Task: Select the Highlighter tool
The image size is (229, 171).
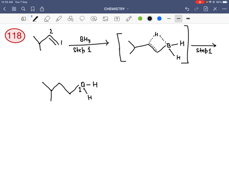Action: pyautogui.click(x=59, y=19)
